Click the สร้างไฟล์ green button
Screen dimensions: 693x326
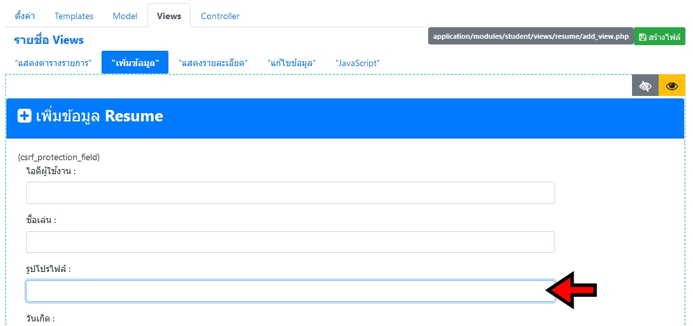click(x=659, y=37)
